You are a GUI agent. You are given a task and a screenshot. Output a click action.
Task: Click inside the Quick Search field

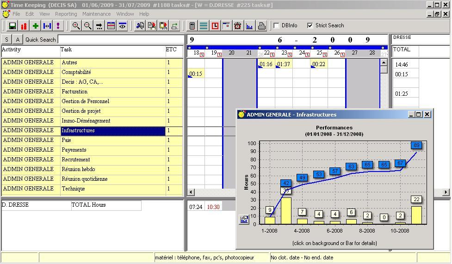(x=120, y=40)
